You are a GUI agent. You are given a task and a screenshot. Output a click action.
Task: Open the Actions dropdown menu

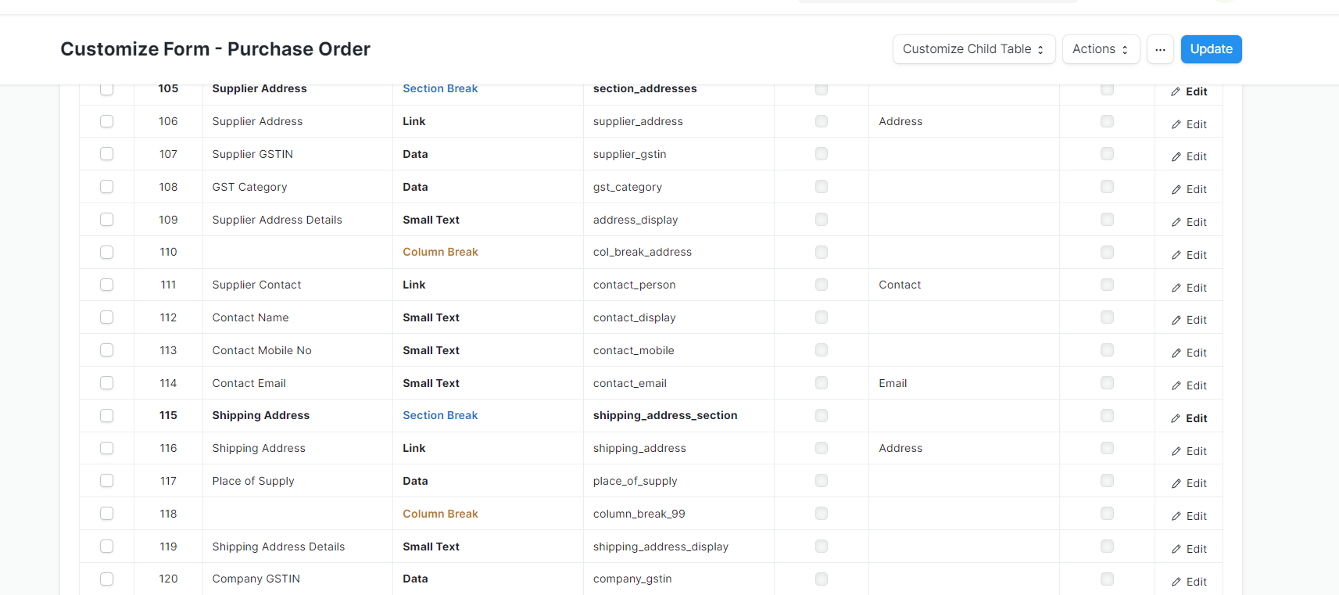click(1101, 49)
